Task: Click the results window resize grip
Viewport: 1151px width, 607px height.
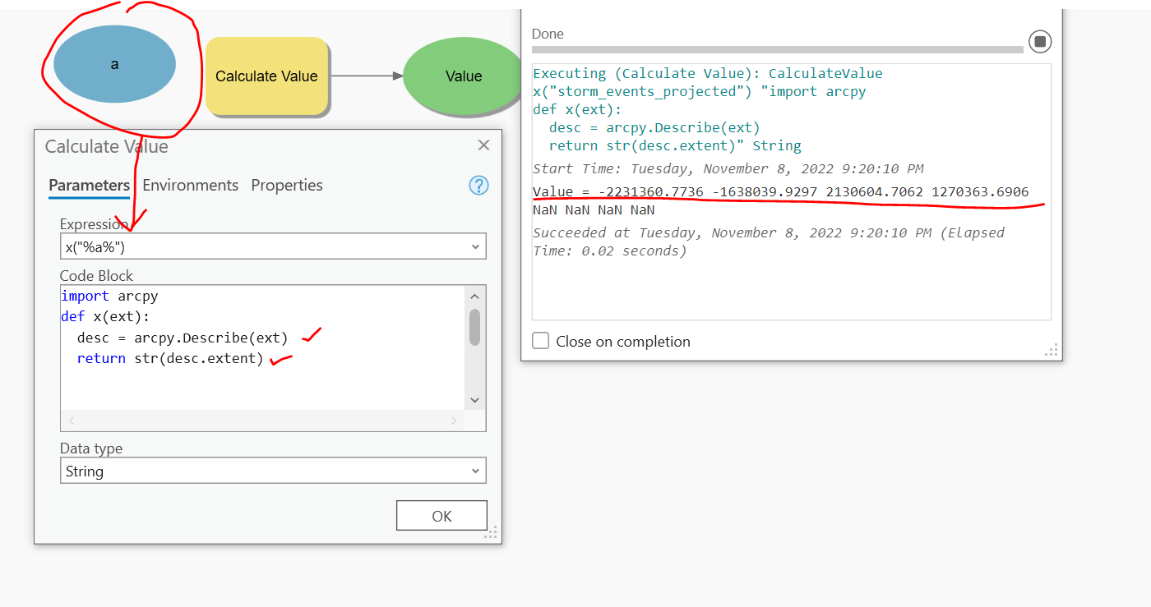Action: pyautogui.click(x=1052, y=351)
